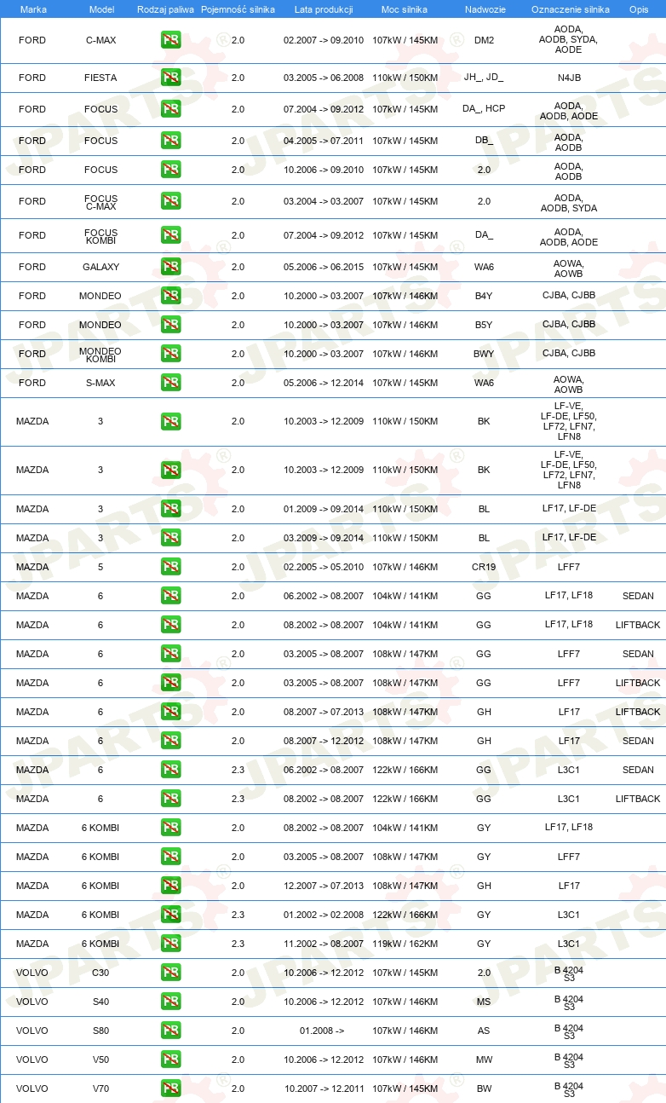The image size is (666, 1103).
Task: Click the petrol fuel icon in Mazda 5 row
Action: 171,567
